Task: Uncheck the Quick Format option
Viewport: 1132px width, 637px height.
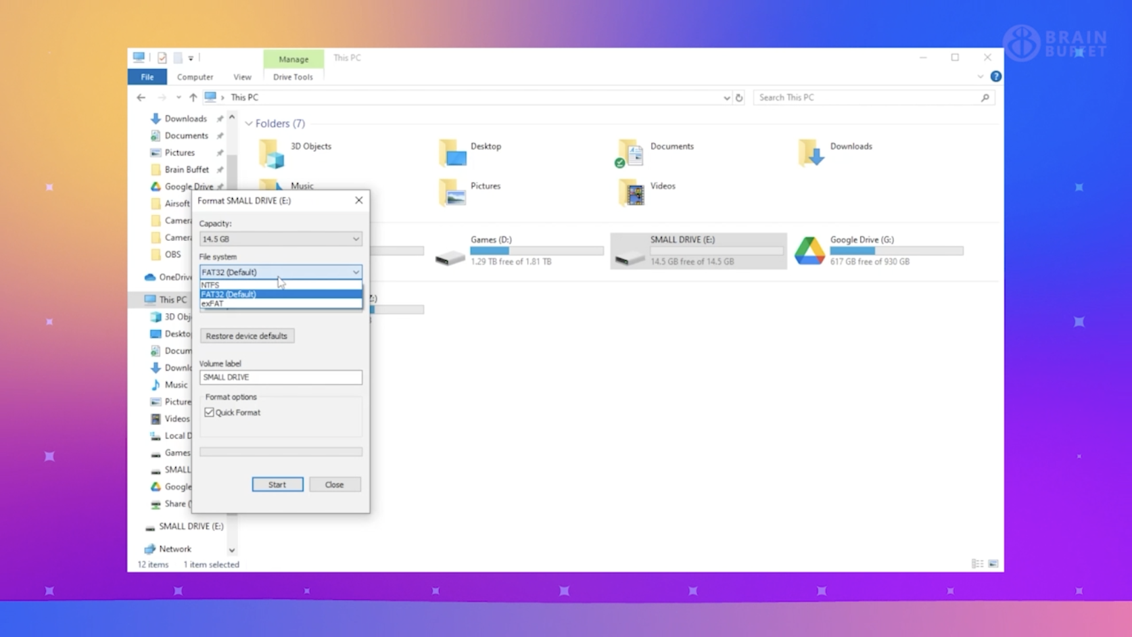Action: tap(210, 412)
